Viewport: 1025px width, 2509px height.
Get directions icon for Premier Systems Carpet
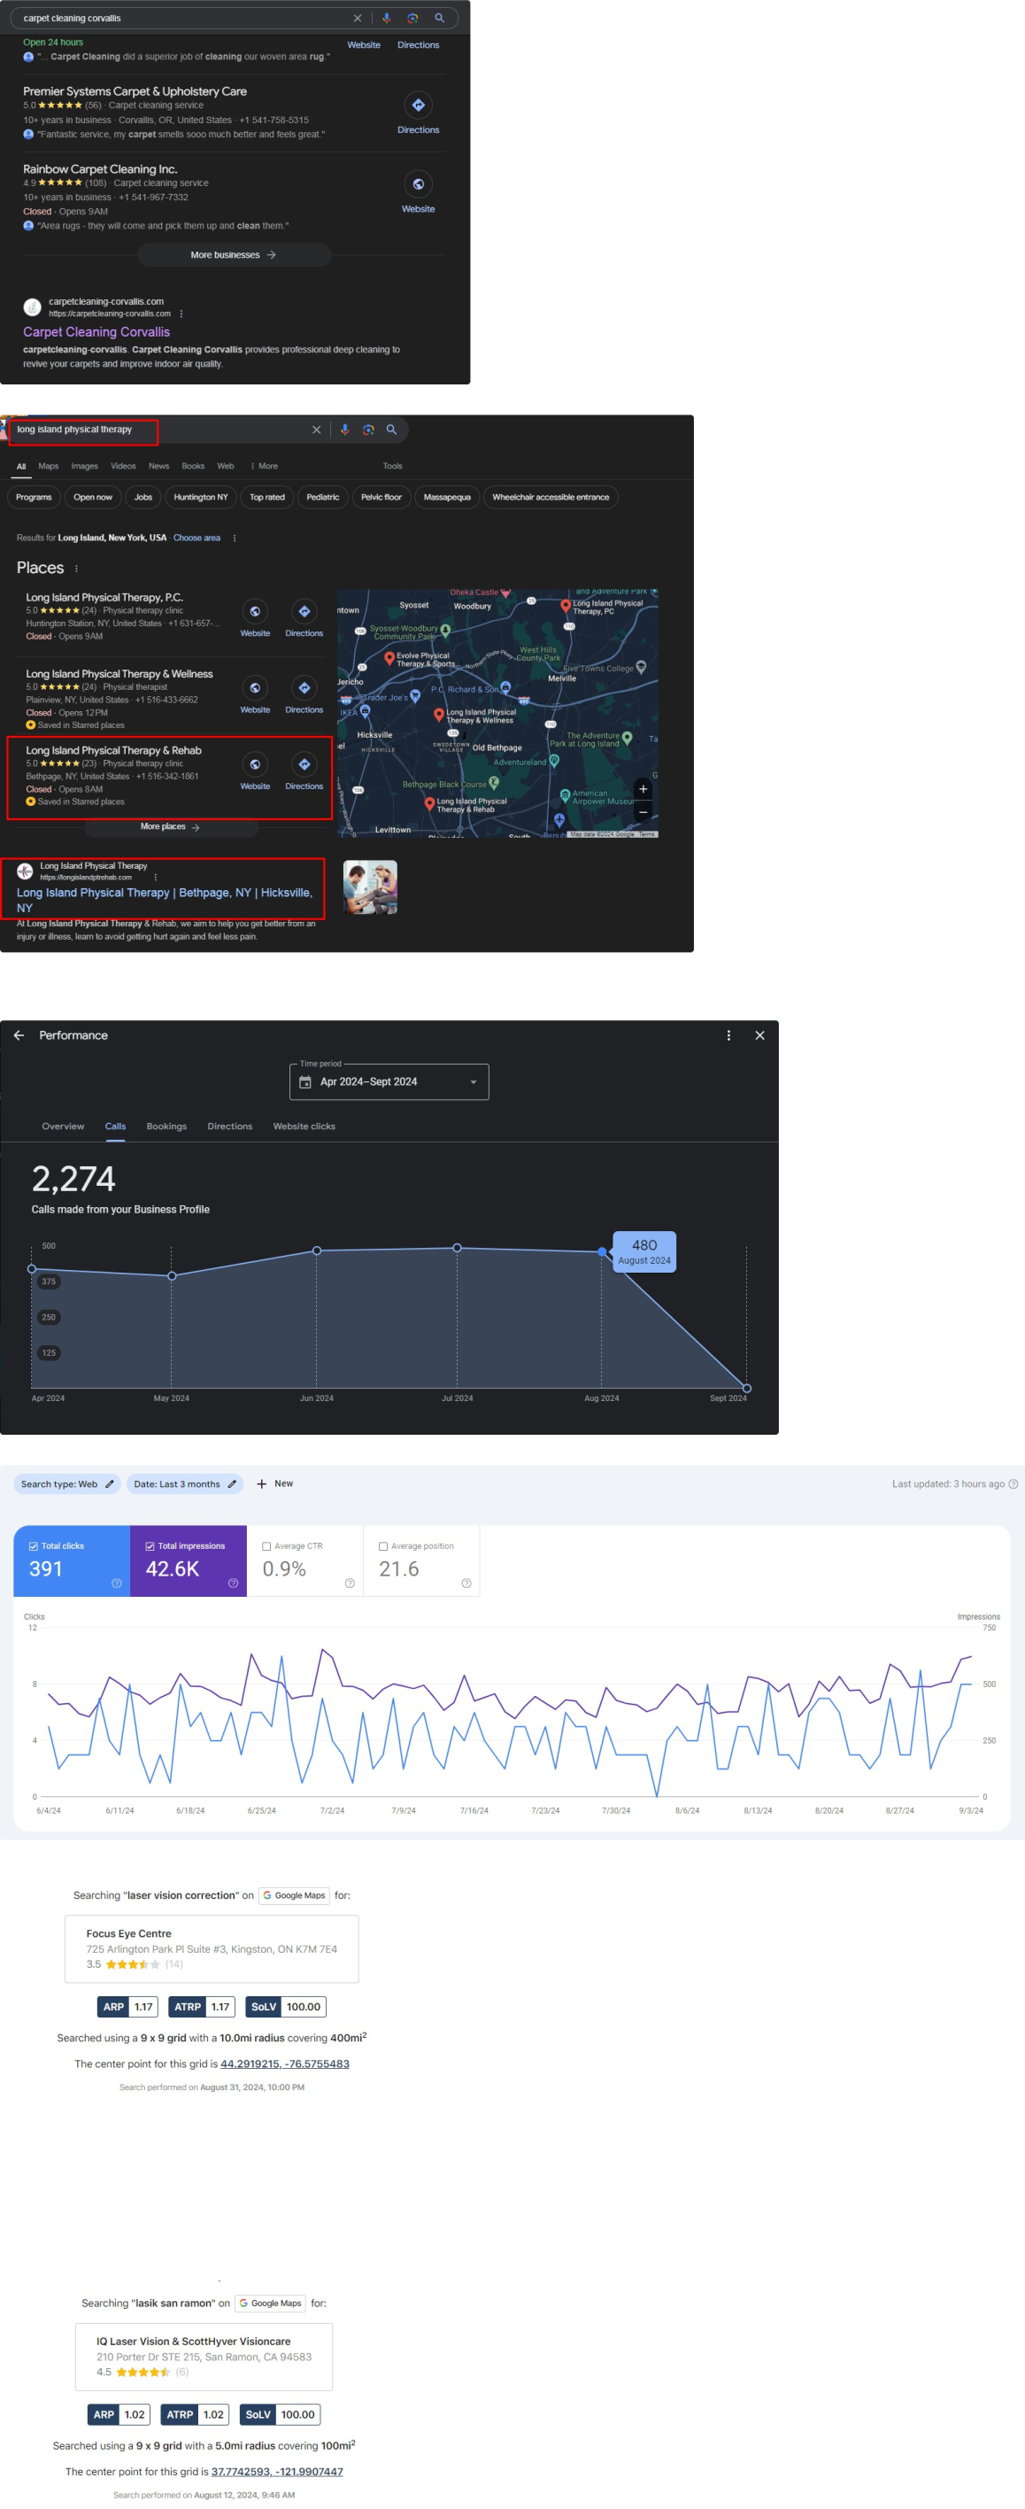pos(419,105)
